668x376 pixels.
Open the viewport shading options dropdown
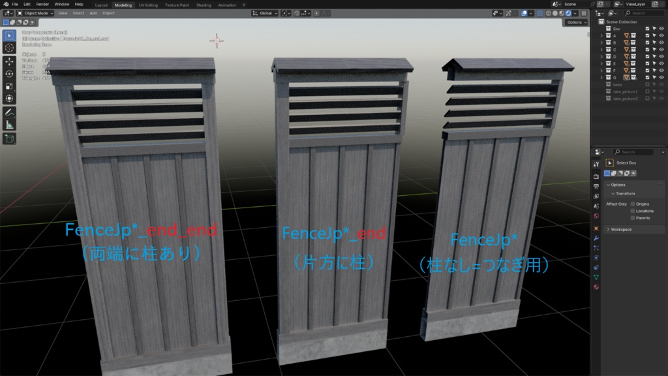575,13
